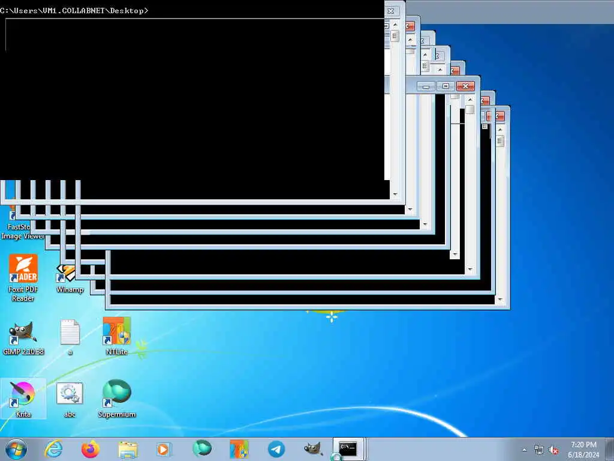
Task: Show hidden tray icons arrow
Action: (524, 450)
